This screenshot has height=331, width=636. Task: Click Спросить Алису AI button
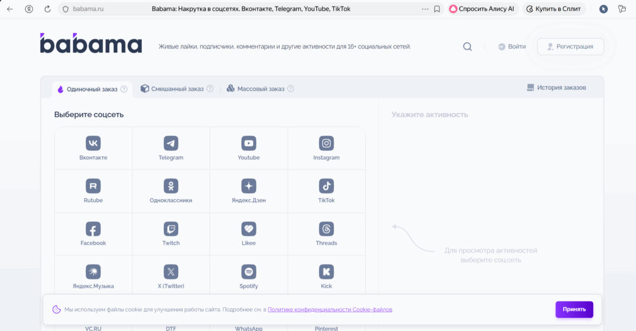(482, 9)
